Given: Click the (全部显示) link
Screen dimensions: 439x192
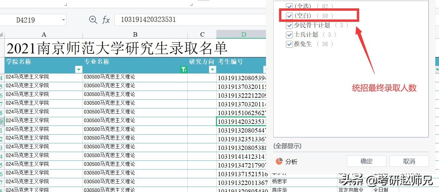Looking at the screenshot, I should click(x=287, y=146).
